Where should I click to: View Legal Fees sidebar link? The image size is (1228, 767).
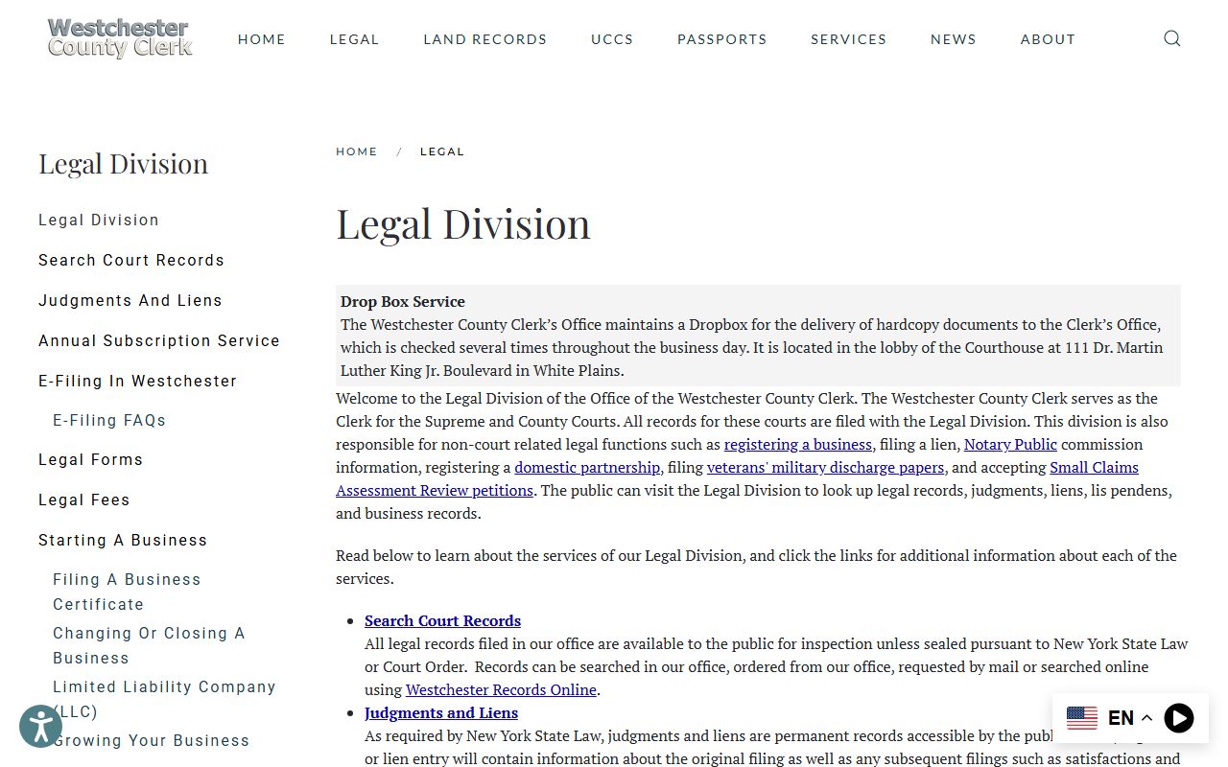pos(84,500)
